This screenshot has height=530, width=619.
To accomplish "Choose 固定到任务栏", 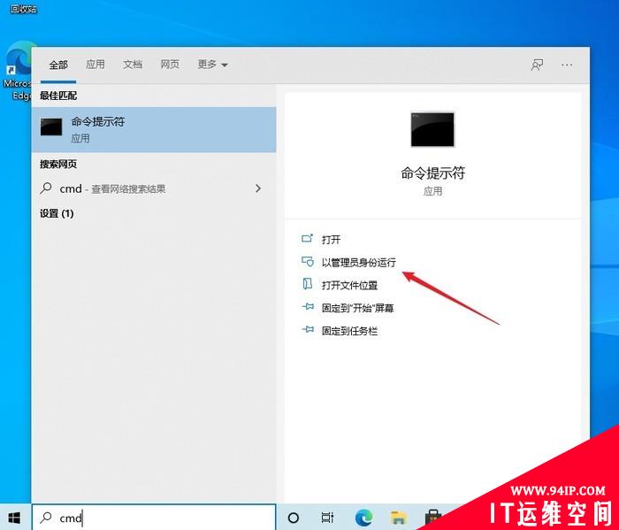I will [349, 331].
